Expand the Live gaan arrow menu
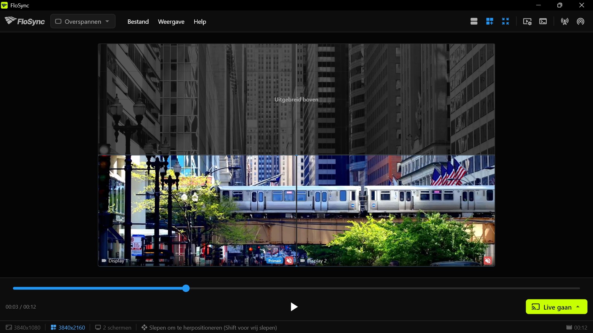Viewport: 593px width, 333px height. pos(578,307)
